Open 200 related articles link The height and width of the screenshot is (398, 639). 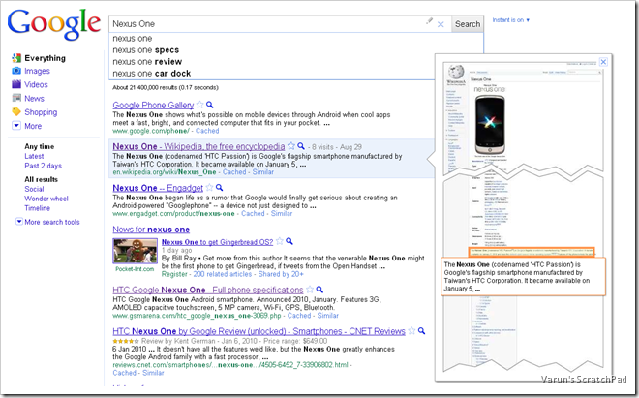click(223, 274)
